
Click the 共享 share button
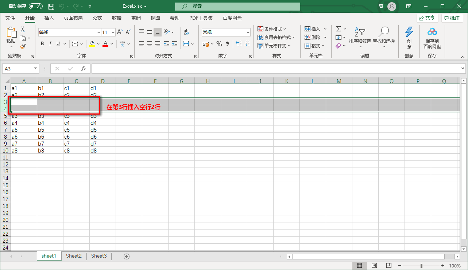[x=427, y=18]
